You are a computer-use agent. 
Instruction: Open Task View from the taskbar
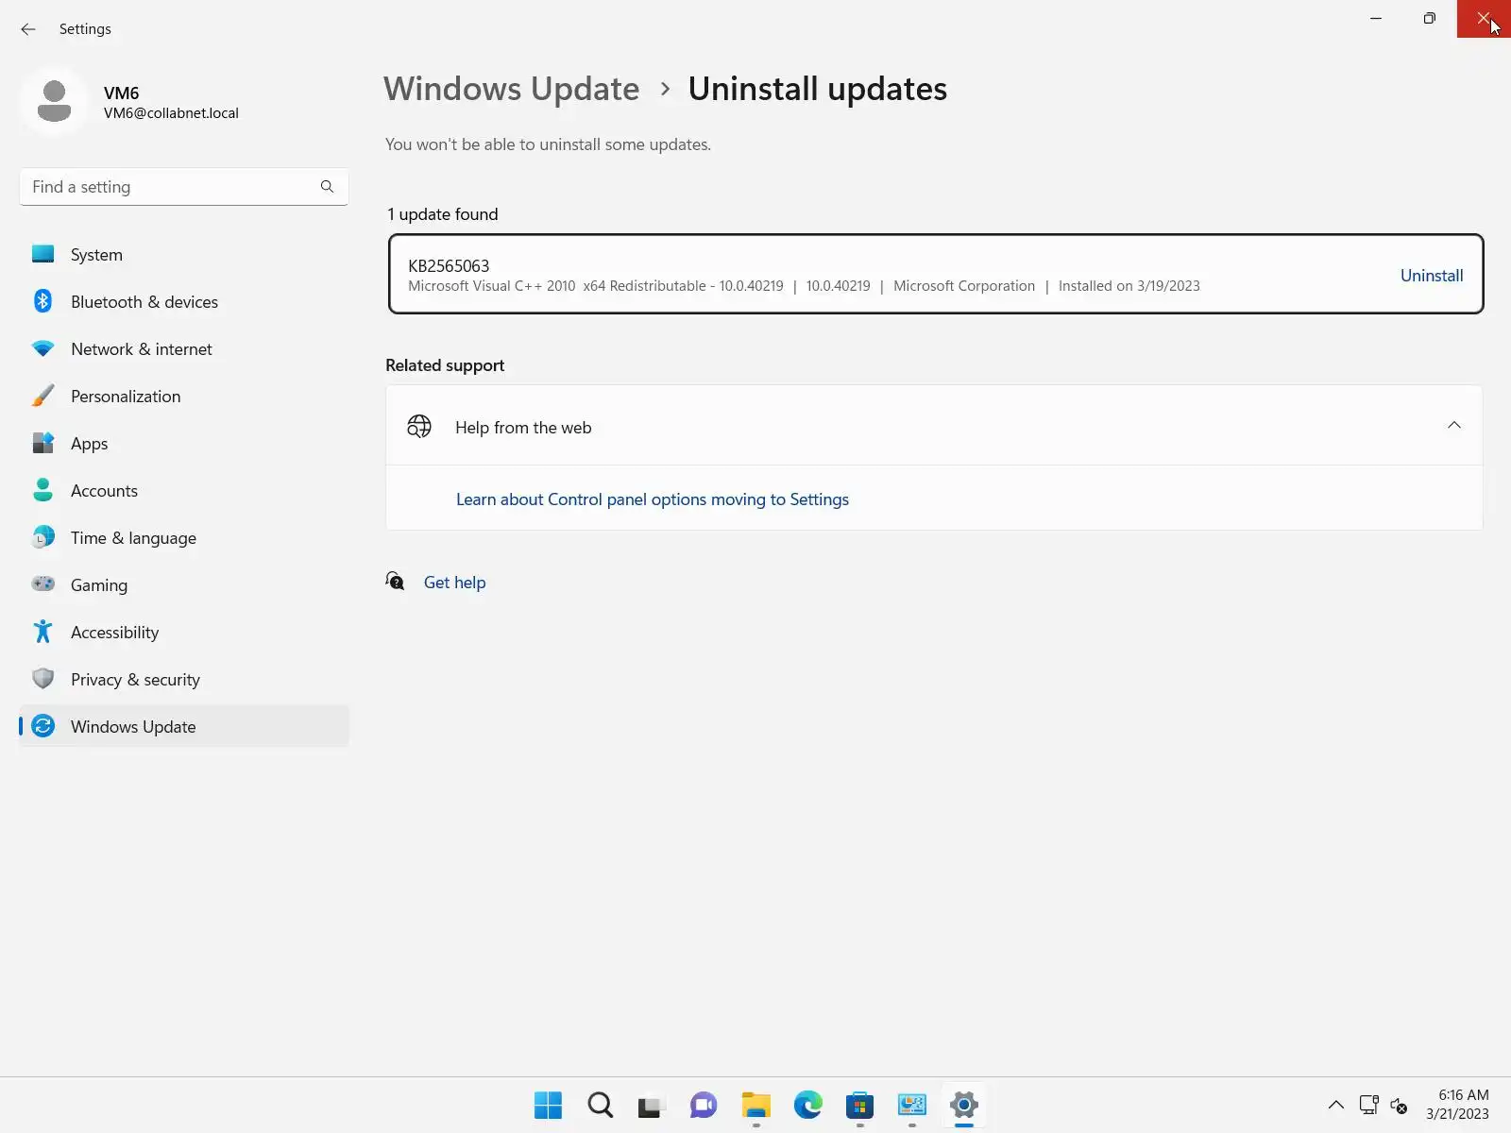[652, 1105]
